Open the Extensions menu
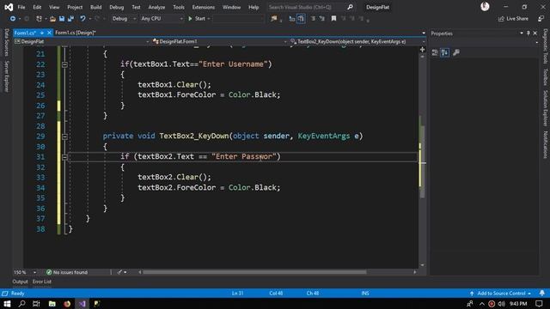The image size is (550, 309). (204, 7)
